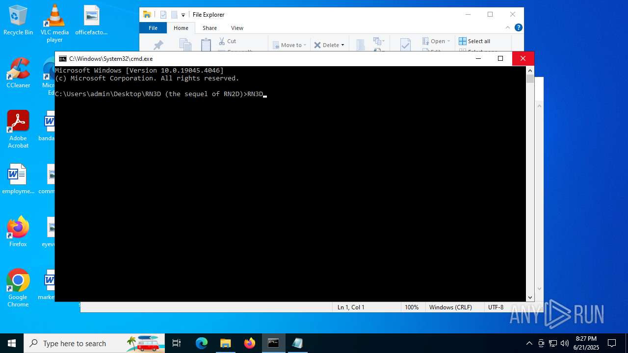Image resolution: width=628 pixels, height=353 pixels.
Task: Open File Explorer Help question mark icon
Action: click(519, 28)
